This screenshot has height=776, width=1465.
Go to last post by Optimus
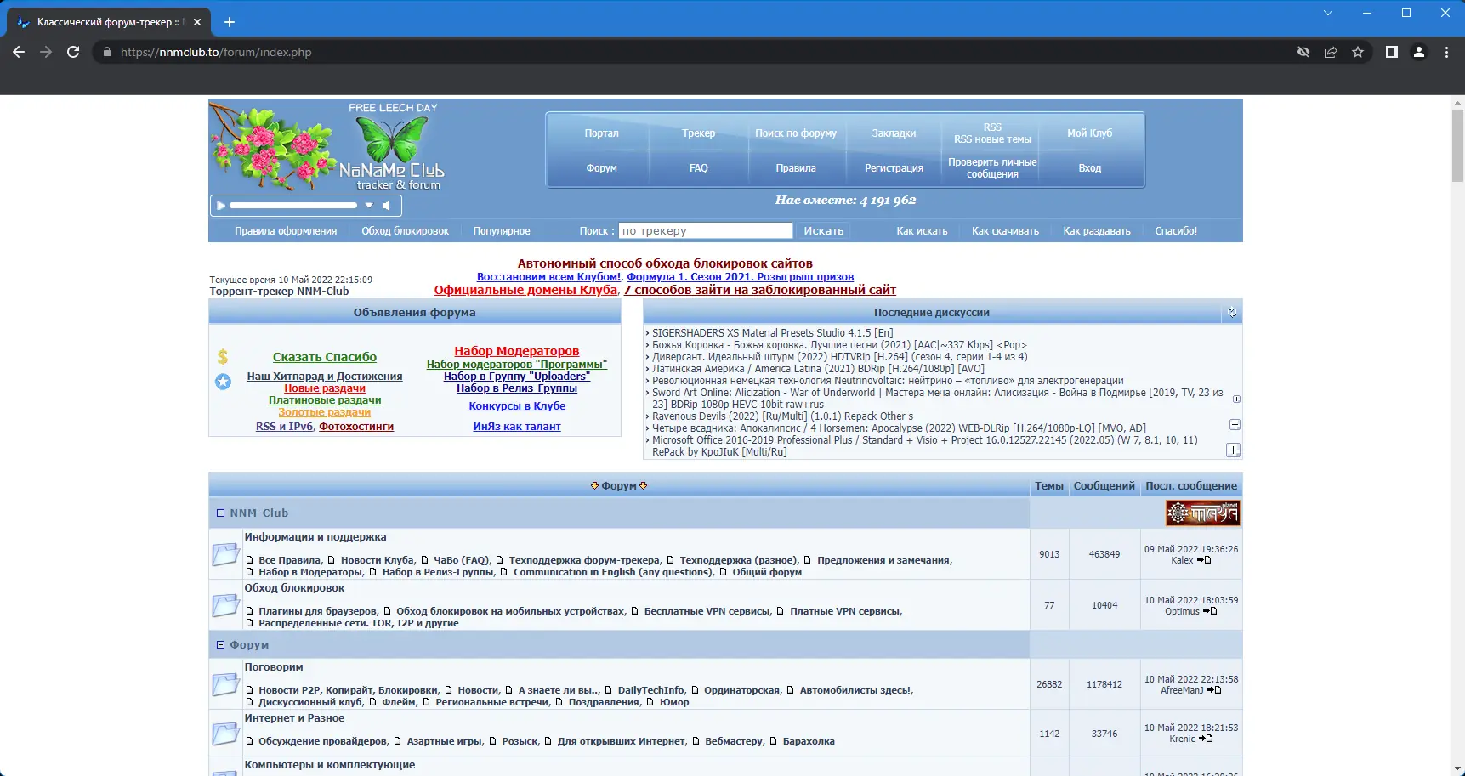coord(1210,611)
